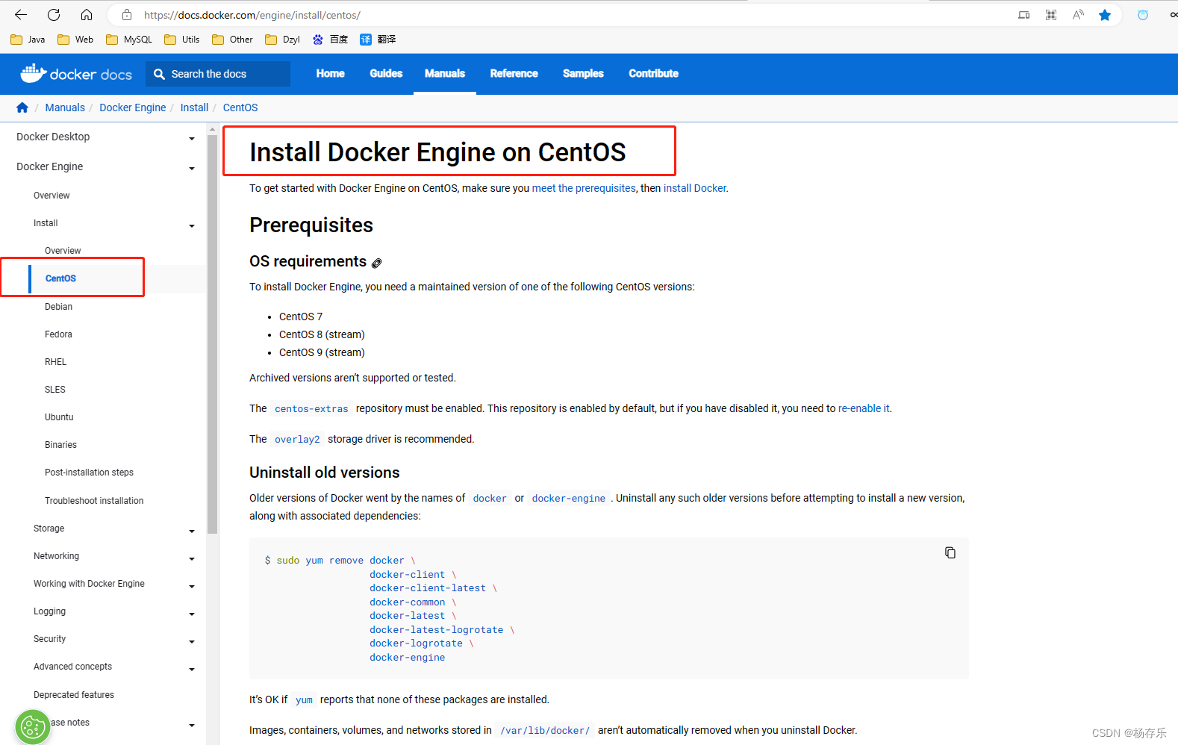
Task: Go back with the browser back arrow
Action: point(21,15)
